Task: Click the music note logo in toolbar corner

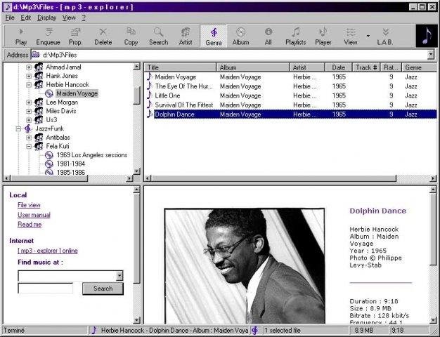Action: [426, 36]
